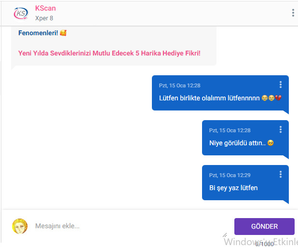298x248 pixels.
Task: Open options for 'Niye görüldü attın' message
Action: coord(281,129)
